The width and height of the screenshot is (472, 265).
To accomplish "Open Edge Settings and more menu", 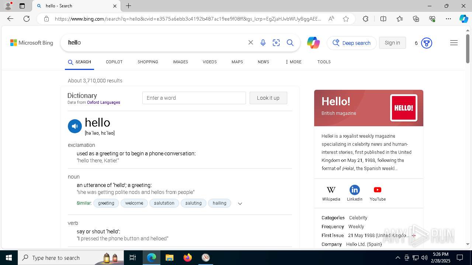I will click(x=448, y=19).
